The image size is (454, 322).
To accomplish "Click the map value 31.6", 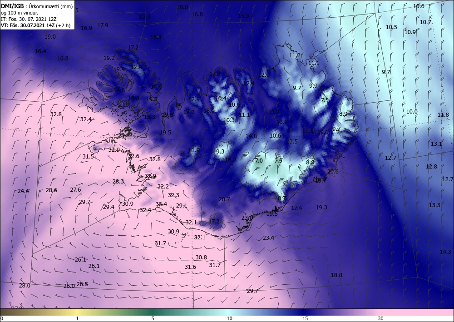I will [190, 267].
